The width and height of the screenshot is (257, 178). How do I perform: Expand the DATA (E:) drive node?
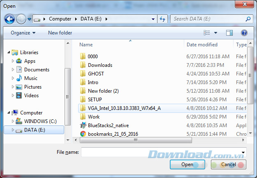click(x=13, y=130)
